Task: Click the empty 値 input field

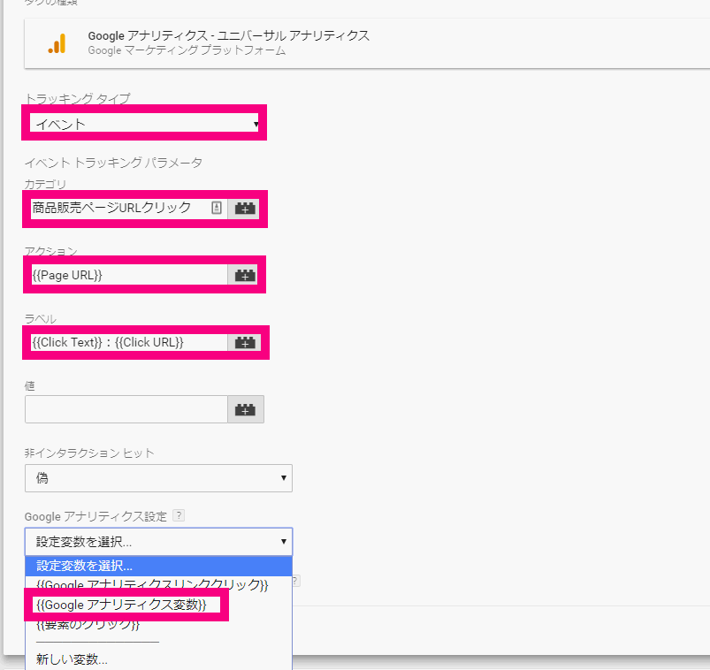Action: click(126, 409)
